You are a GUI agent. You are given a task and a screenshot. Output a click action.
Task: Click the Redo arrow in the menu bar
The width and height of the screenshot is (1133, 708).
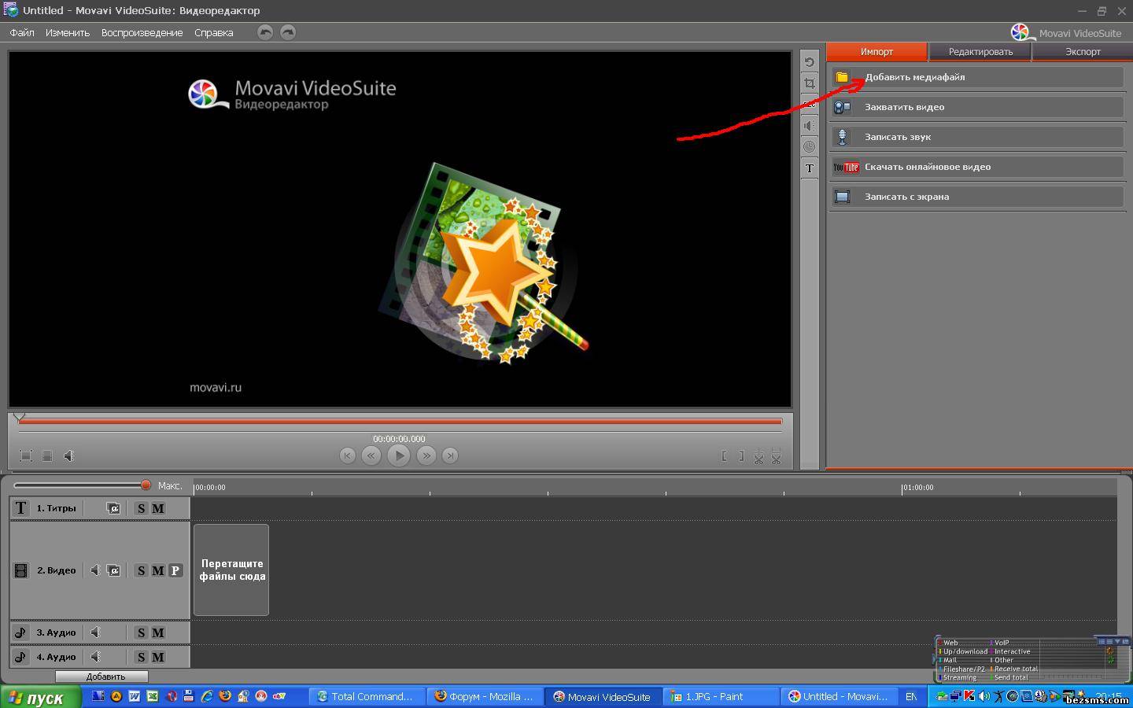(288, 32)
